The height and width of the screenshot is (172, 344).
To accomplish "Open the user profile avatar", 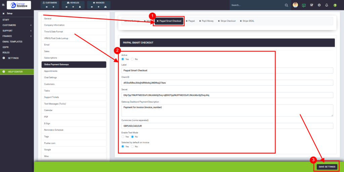I will (295, 5).
